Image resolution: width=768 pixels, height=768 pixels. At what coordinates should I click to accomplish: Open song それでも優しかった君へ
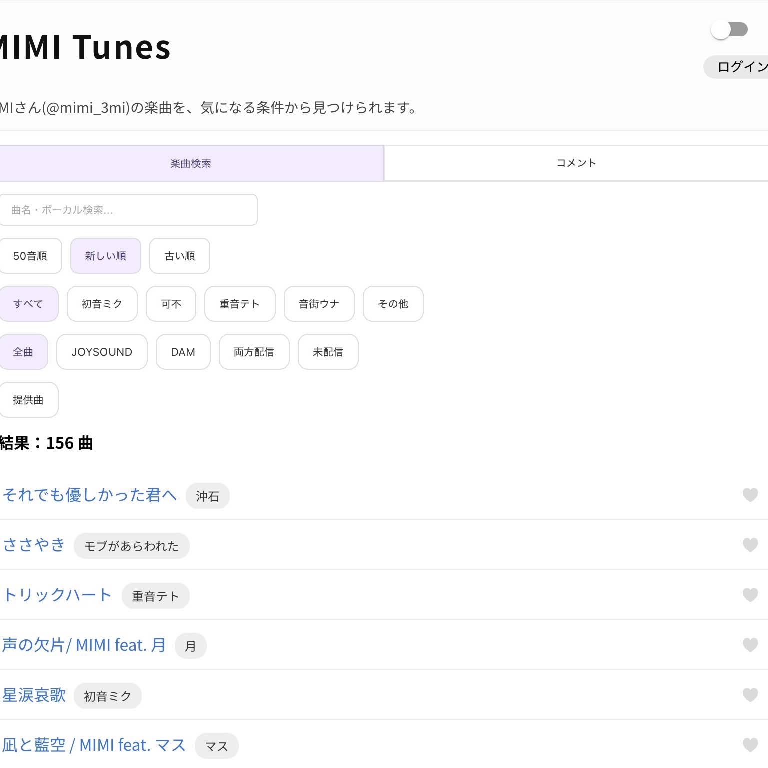[90, 495]
